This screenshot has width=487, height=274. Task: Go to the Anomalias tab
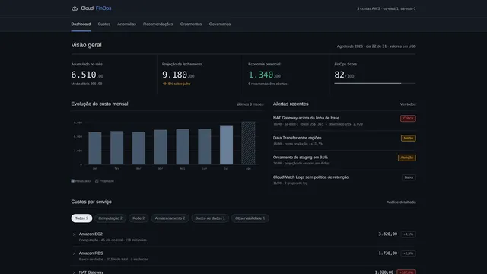point(127,24)
